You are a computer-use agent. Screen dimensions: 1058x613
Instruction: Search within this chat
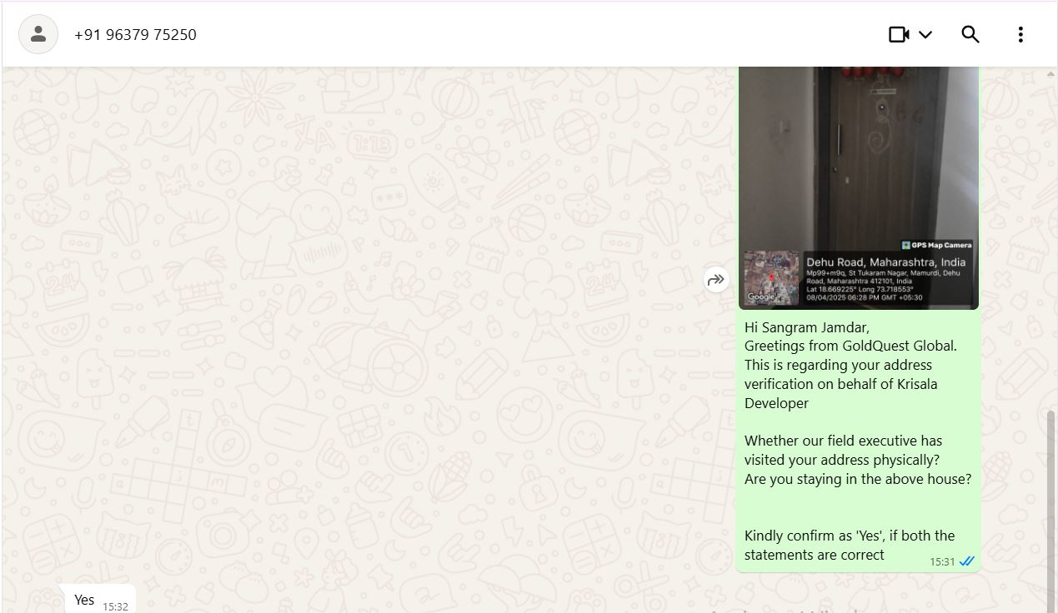(x=970, y=34)
